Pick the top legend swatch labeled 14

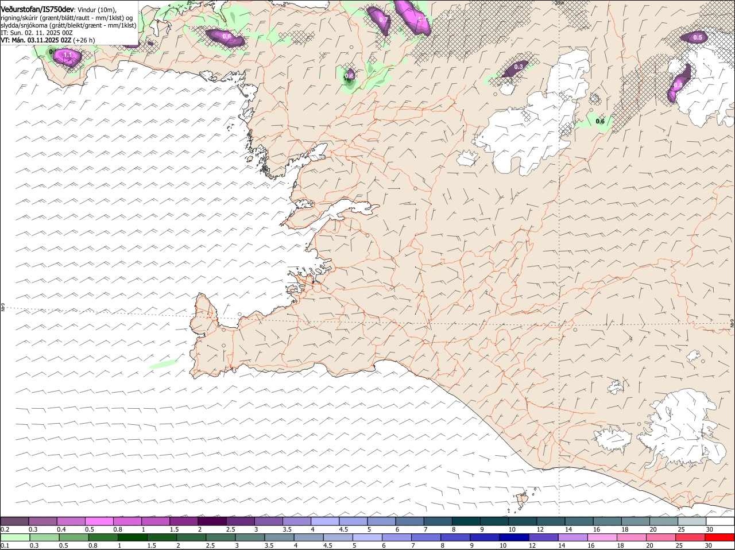point(579,521)
